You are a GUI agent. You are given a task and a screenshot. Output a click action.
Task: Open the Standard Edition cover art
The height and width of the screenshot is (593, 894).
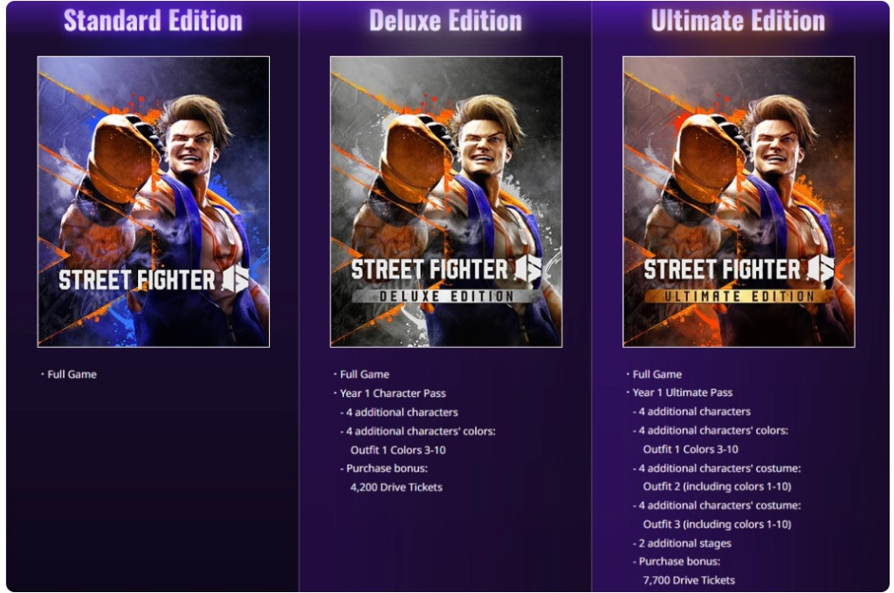click(x=154, y=201)
